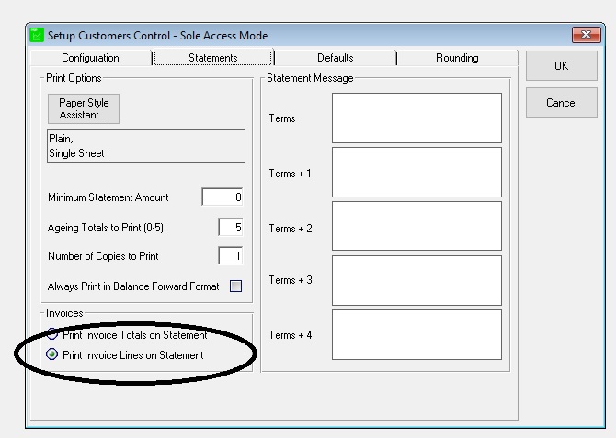Image resolution: width=616 pixels, height=438 pixels.
Task: Go to the Rounding tab
Action: tap(457, 58)
